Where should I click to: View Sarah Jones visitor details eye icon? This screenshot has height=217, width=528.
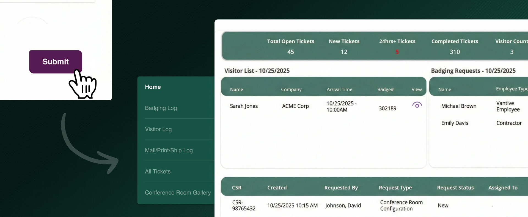click(x=417, y=105)
